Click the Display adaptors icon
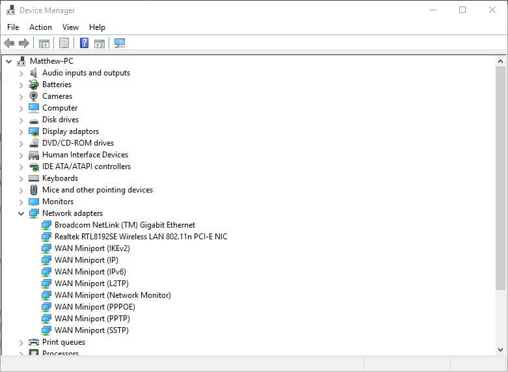The width and height of the screenshot is (508, 372). (34, 131)
